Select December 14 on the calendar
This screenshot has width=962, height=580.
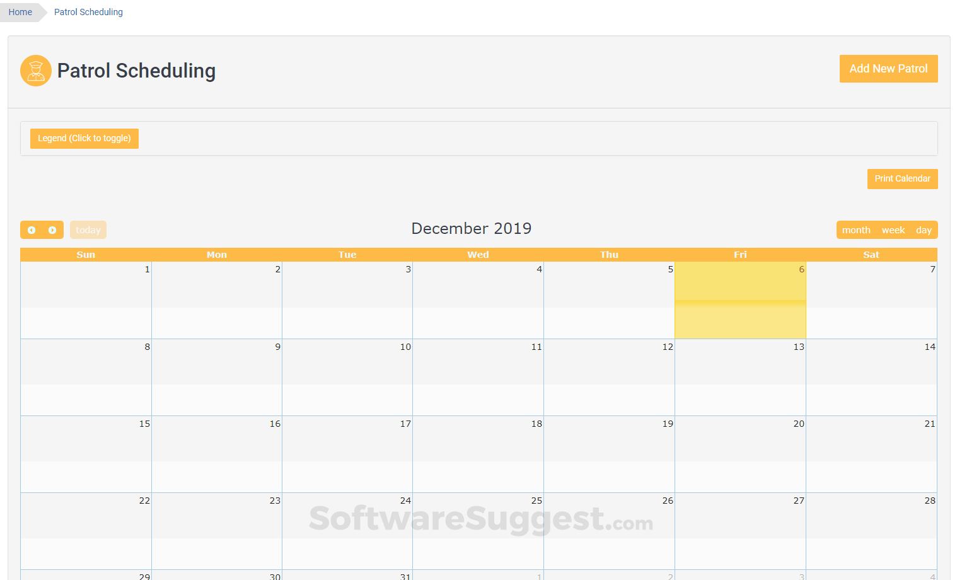[x=871, y=378]
